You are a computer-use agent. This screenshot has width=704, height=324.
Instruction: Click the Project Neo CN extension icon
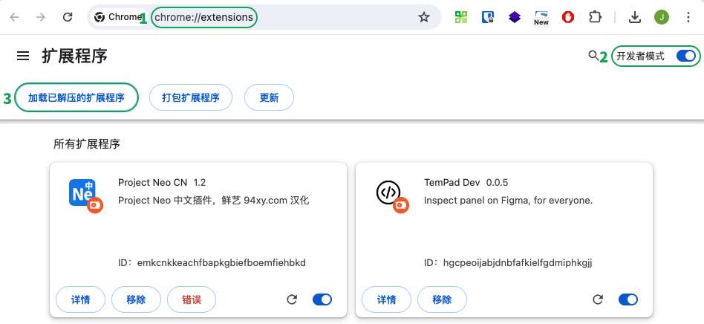[83, 192]
